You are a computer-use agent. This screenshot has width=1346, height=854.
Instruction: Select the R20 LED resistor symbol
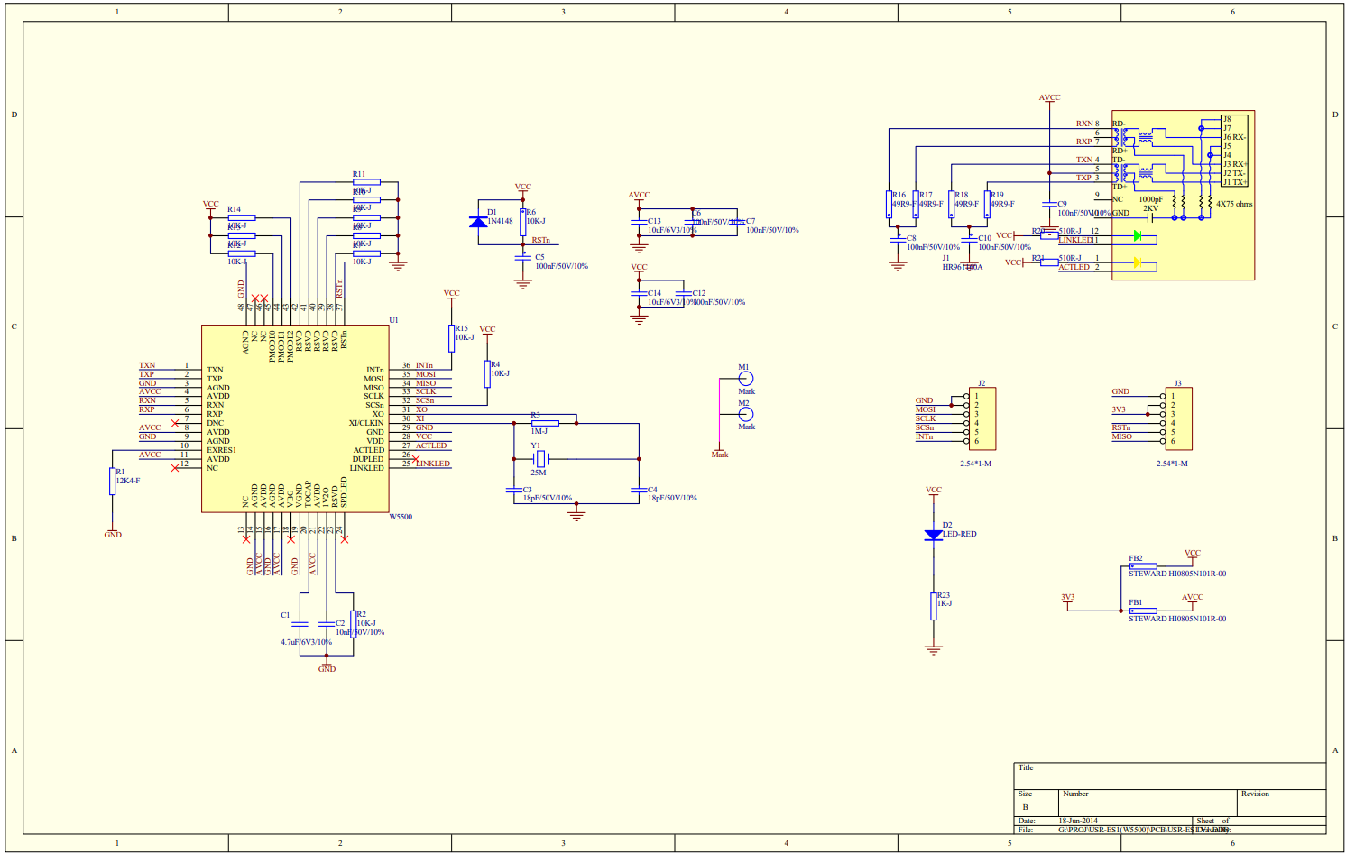pos(1049,235)
